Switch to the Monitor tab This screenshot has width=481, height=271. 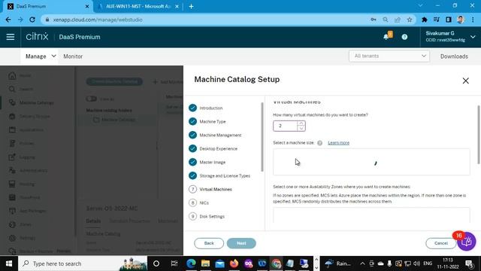(73, 56)
